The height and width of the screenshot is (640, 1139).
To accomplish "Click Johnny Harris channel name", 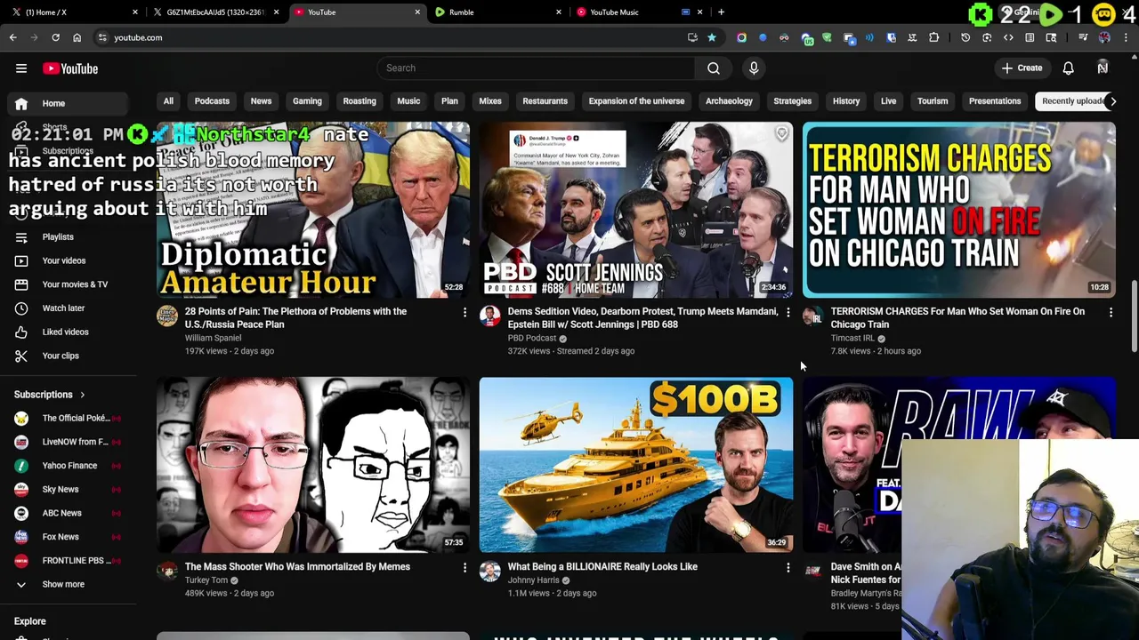I will point(533,580).
